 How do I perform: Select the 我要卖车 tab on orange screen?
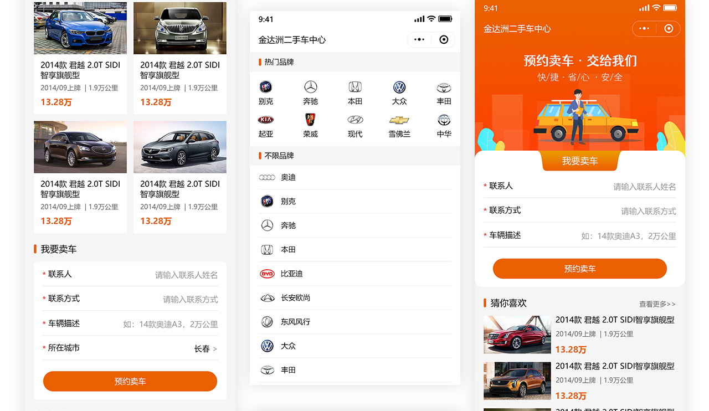[x=580, y=161]
